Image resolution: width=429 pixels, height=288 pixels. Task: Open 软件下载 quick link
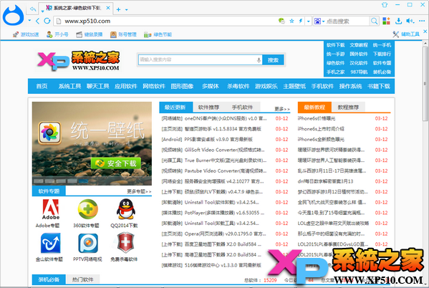335,45
